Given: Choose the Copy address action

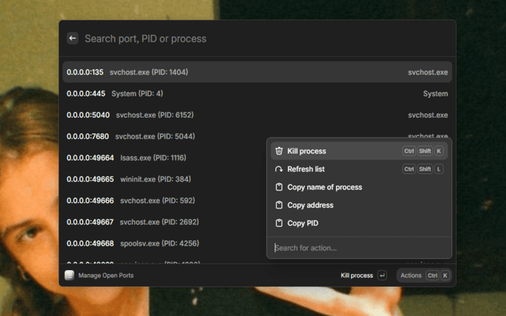Looking at the screenshot, I should click(x=310, y=205).
